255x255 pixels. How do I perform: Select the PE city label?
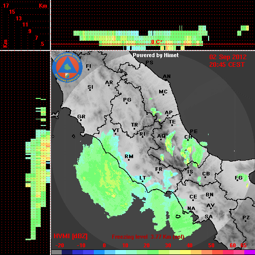click(x=194, y=132)
